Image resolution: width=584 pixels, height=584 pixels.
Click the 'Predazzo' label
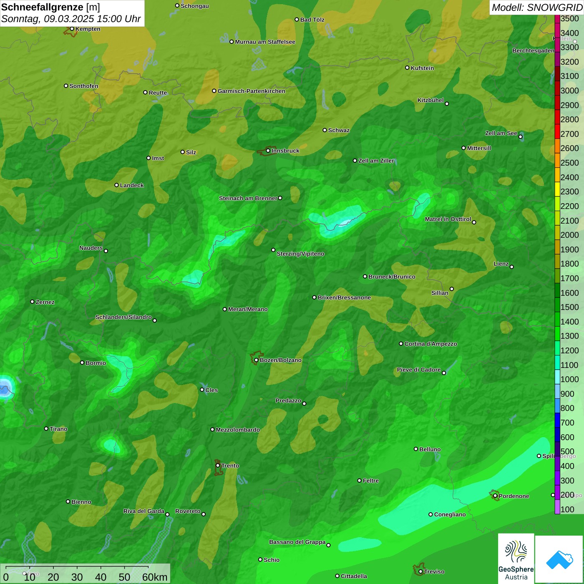point(288,400)
